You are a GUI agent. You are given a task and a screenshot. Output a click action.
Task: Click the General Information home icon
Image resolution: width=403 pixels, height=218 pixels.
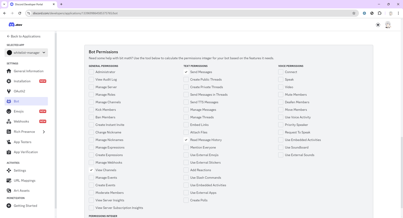[x=9, y=71]
